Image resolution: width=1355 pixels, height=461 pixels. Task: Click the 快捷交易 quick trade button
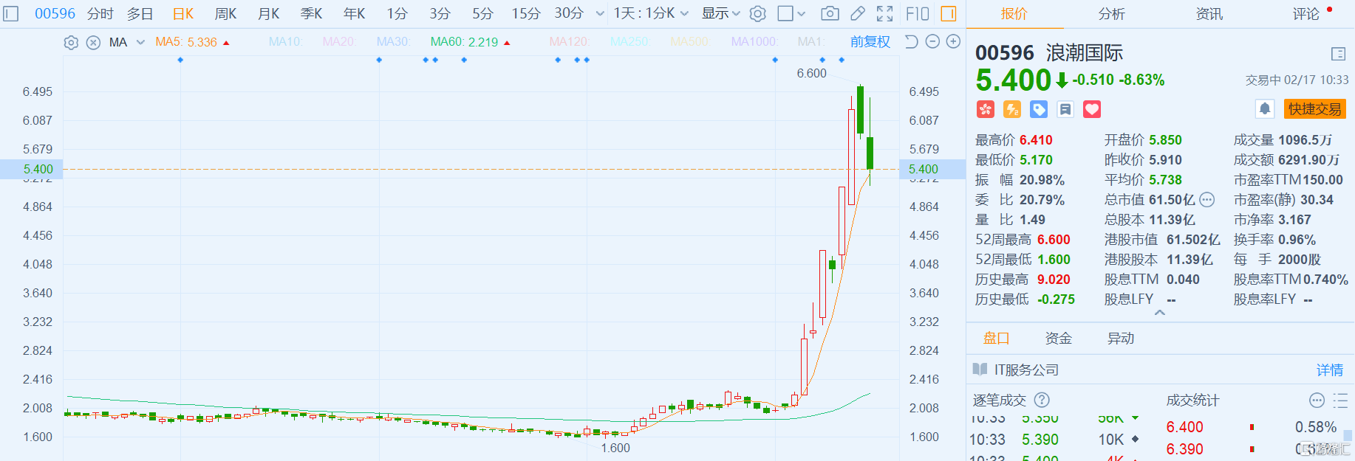coord(1314,109)
